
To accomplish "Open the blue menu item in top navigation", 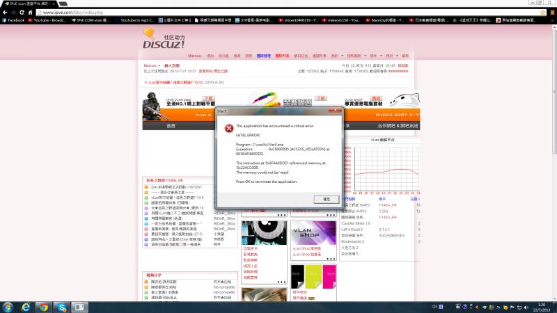I will tap(264, 56).
